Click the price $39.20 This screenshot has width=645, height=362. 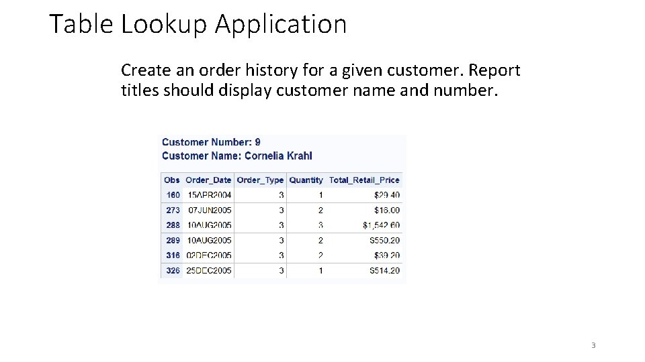coord(387,255)
